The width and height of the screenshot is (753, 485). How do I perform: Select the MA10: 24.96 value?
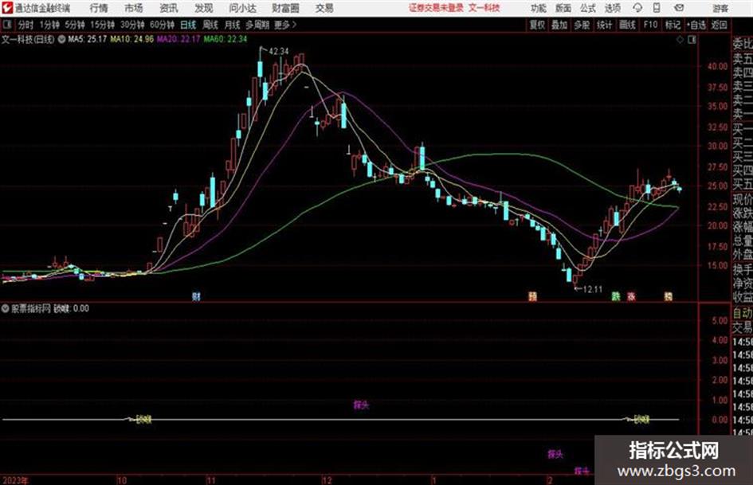tap(132, 39)
